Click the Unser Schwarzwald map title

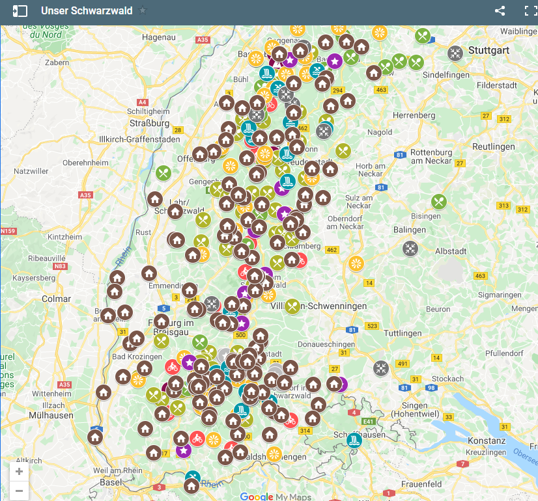pos(87,10)
